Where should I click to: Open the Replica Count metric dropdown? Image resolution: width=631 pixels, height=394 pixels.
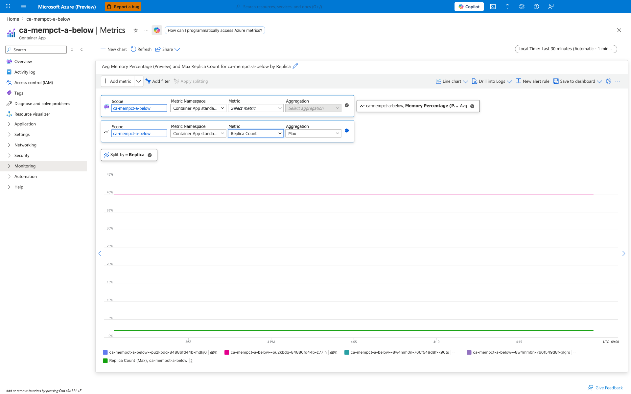[x=256, y=134]
